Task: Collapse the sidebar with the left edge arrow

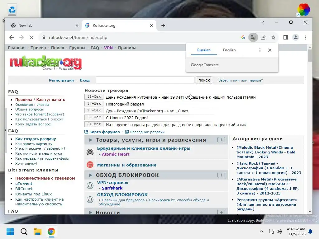Action: click(x=6, y=130)
